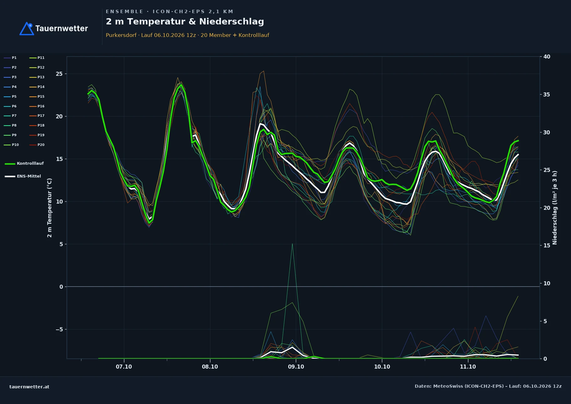Click the 'Niederschlag (l/m² je 3 h)' axis title
Screen dimensions: 571x404
point(555,208)
